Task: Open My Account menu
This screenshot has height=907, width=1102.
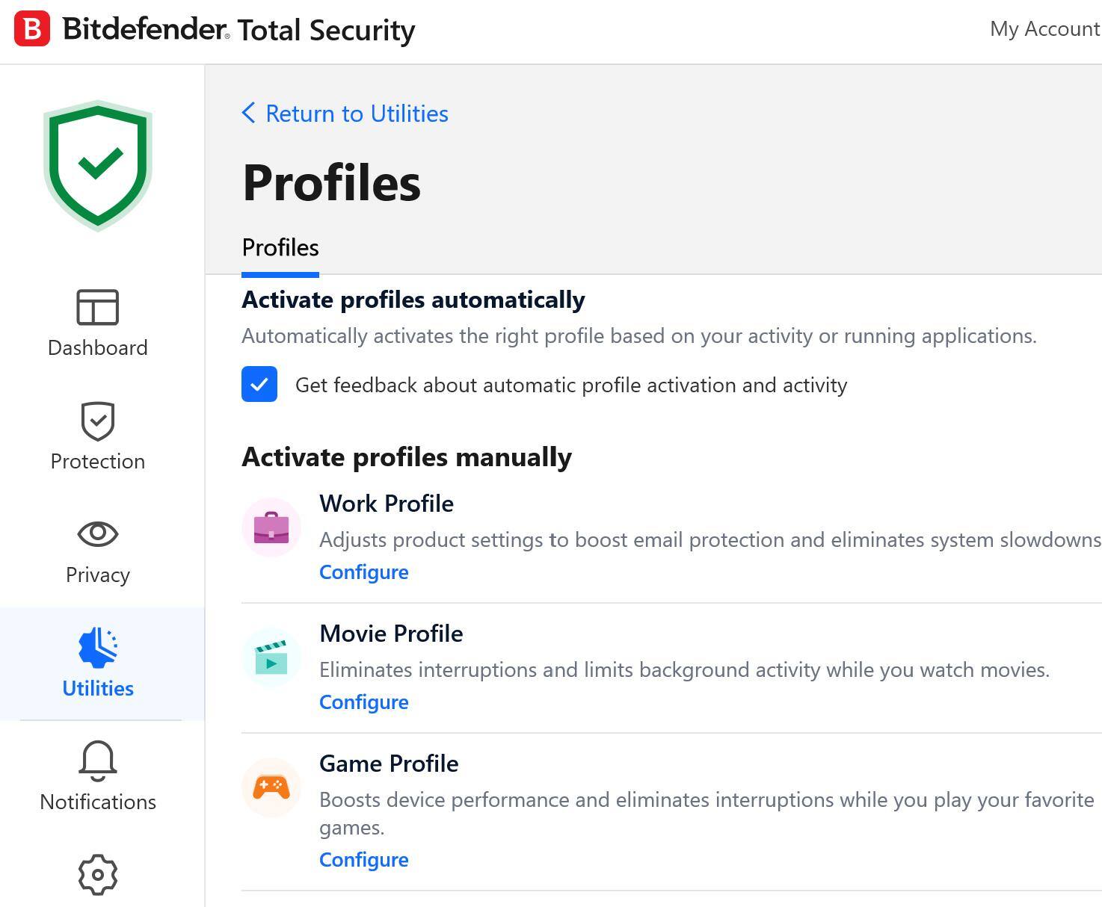Action: click(1044, 29)
